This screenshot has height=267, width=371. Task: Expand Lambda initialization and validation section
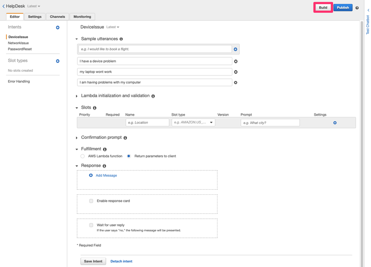[77, 96]
